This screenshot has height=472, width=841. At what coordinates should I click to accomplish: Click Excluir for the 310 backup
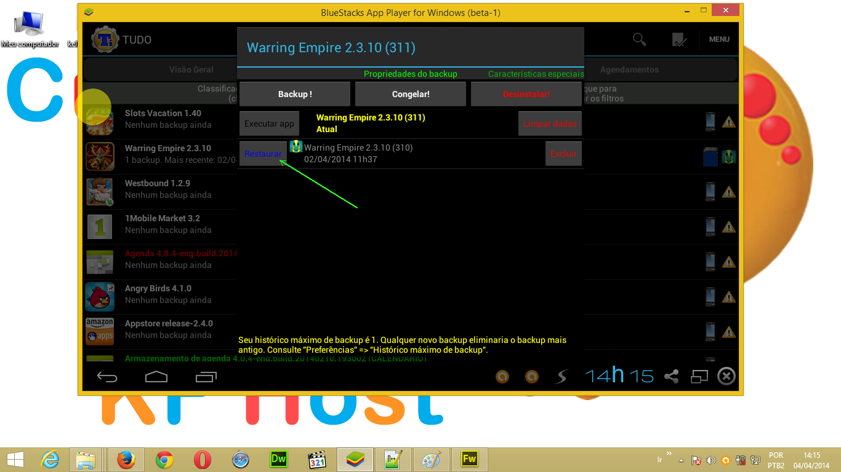pyautogui.click(x=563, y=154)
